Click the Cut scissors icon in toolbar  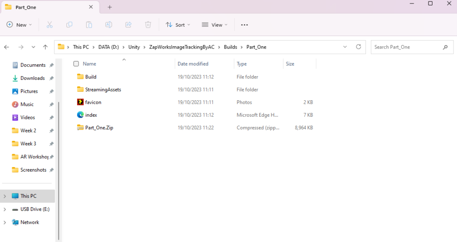tap(50, 25)
